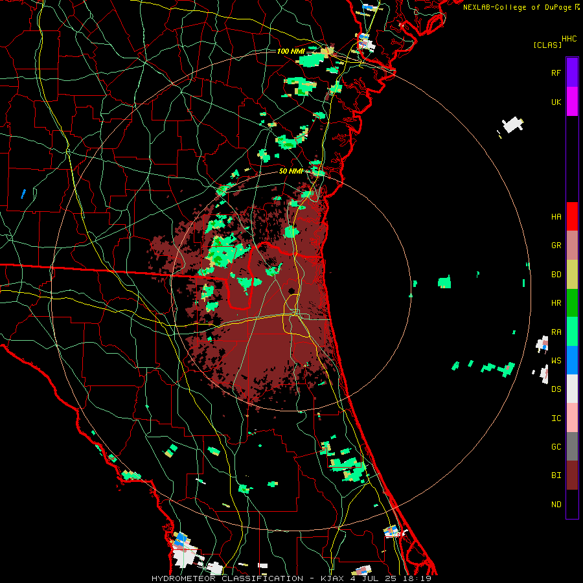
Task: Click the gray GC legend swatch
Action: 572,446
